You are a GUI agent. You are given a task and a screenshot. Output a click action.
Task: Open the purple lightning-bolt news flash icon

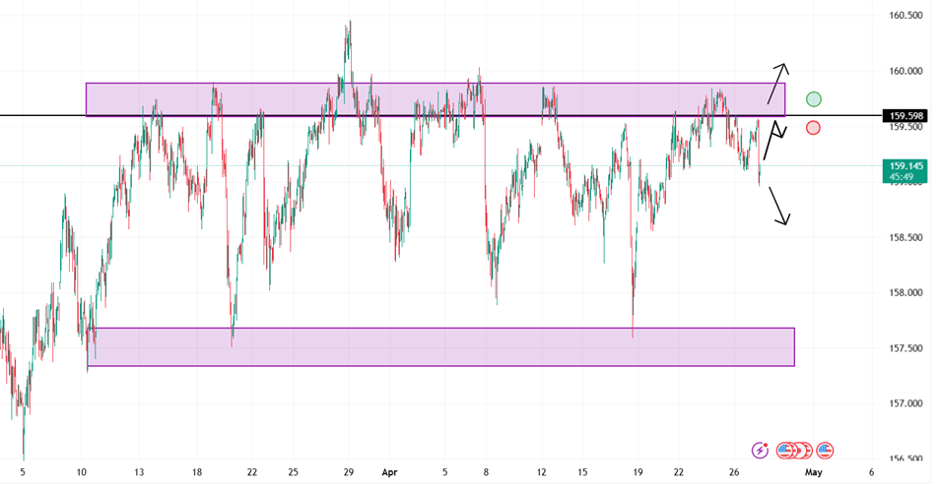tap(761, 450)
